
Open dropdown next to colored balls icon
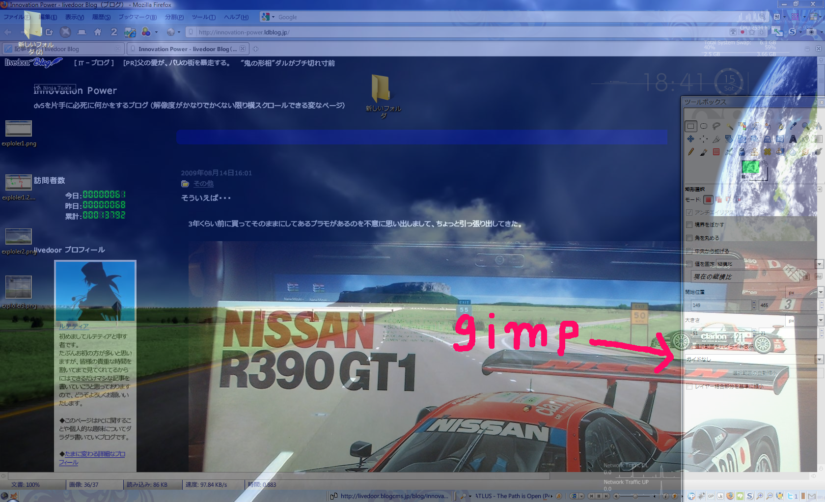pos(156,32)
